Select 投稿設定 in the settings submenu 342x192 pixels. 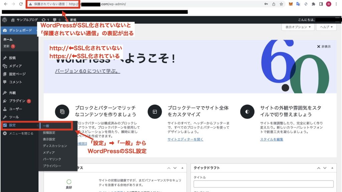pos(49,133)
